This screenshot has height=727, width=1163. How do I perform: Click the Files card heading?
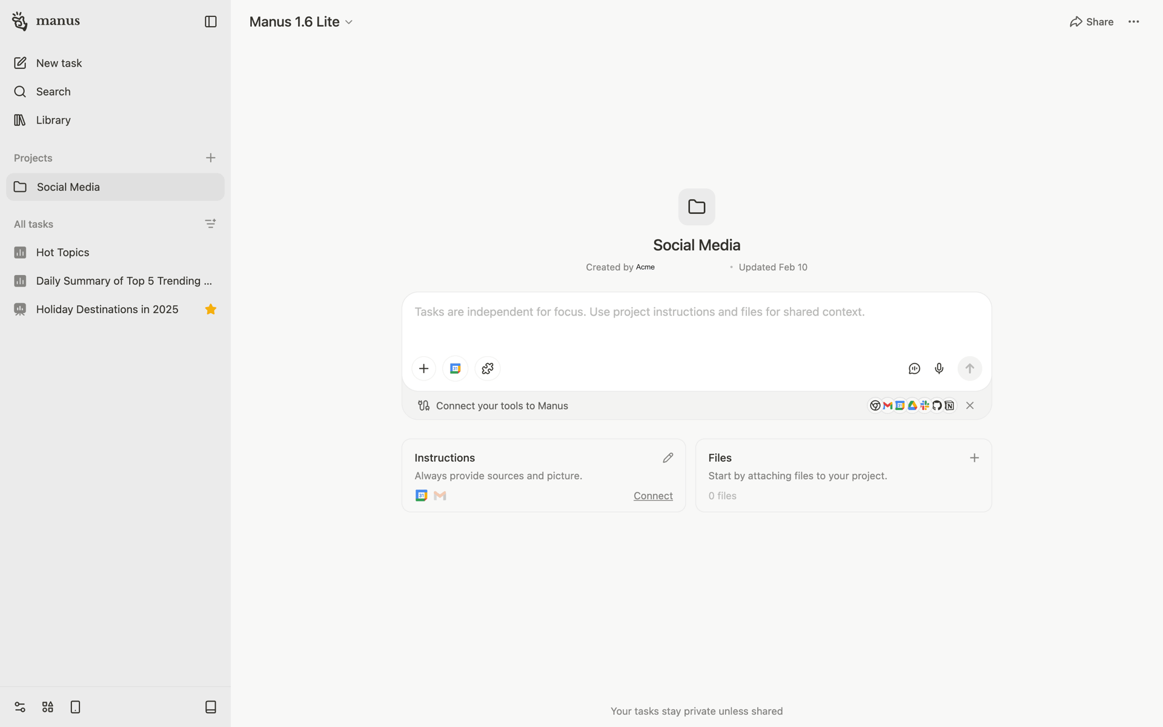pos(720,458)
